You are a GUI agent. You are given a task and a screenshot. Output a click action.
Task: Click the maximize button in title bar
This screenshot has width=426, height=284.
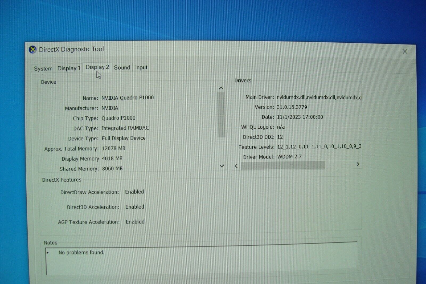(383, 51)
